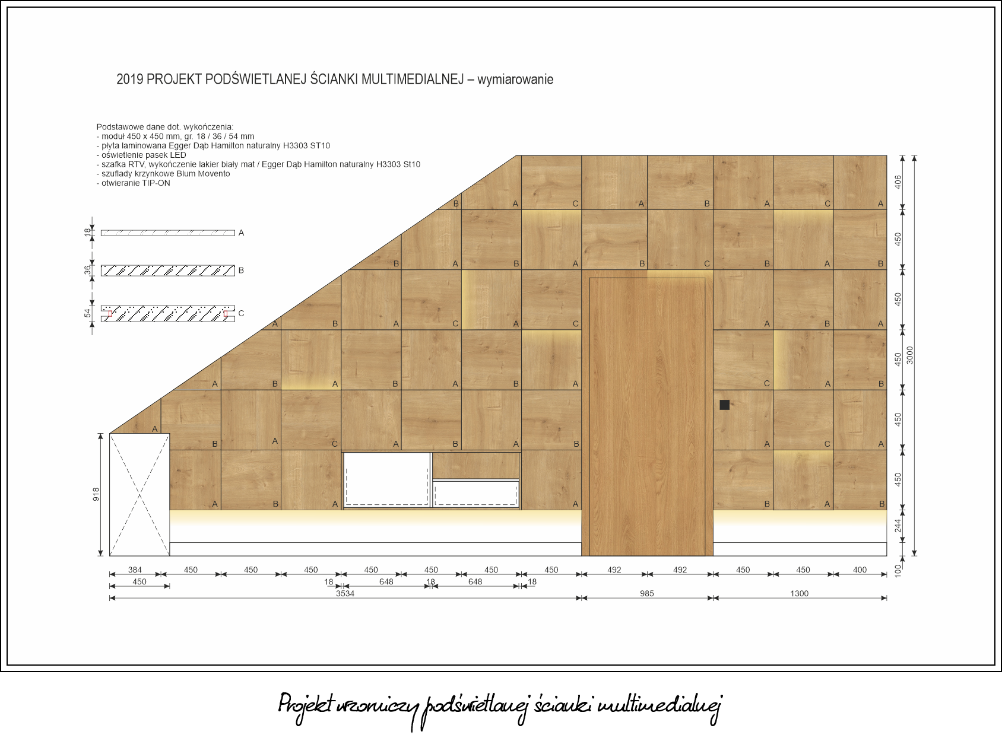Click the 918 cabinet height dimension

point(96,494)
